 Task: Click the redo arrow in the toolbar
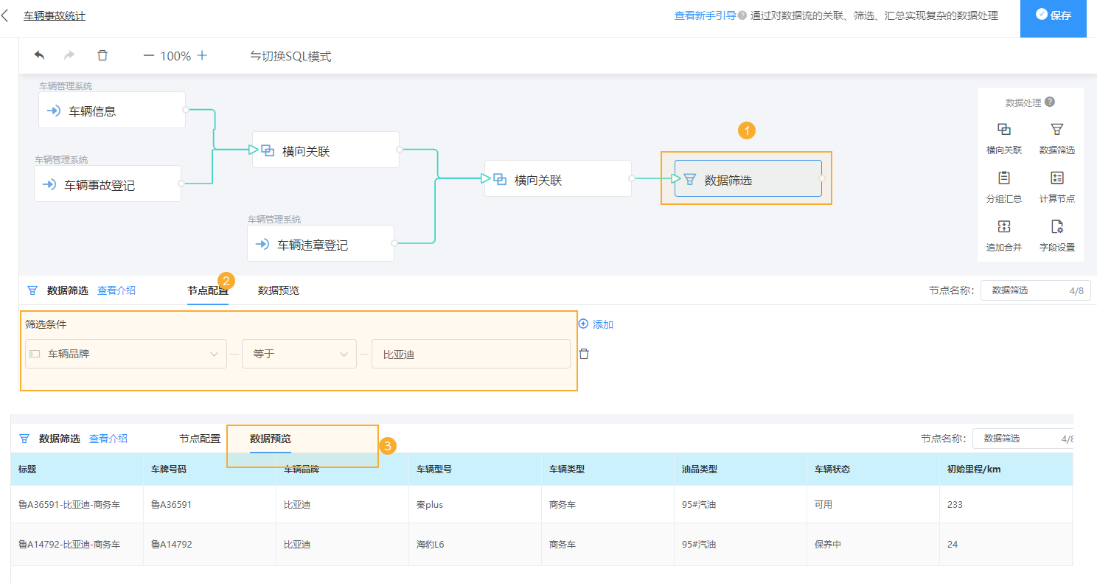[69, 55]
